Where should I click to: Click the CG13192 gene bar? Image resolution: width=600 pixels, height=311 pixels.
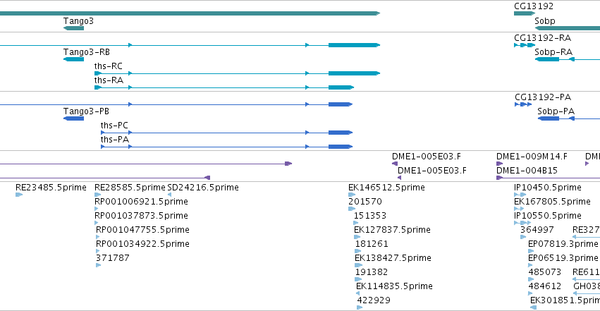[525, 13]
